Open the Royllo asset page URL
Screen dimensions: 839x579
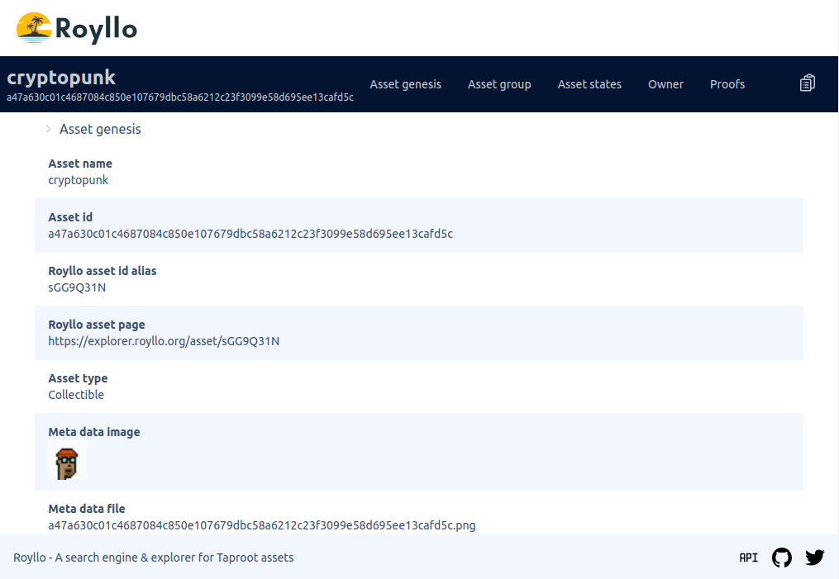(x=164, y=341)
